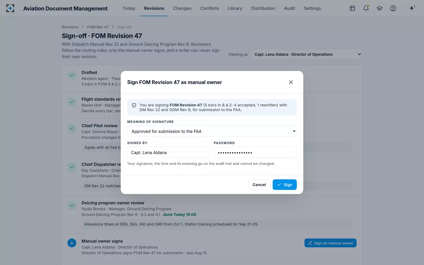Follow the FOM Rev 47 breadcrumb link
The image size is (424, 265).
(x=98, y=27)
